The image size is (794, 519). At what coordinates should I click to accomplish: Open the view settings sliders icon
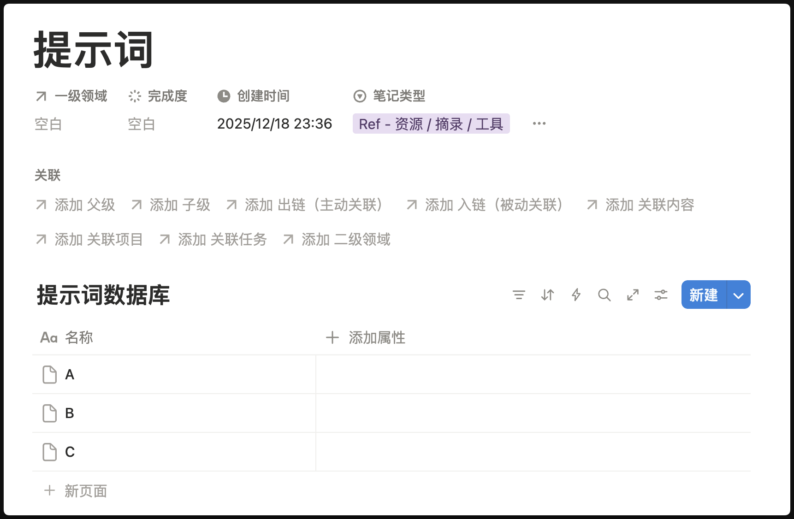tap(661, 295)
